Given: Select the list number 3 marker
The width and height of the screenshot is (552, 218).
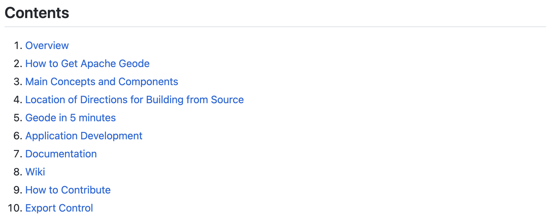Looking at the screenshot, I should 18,82.
